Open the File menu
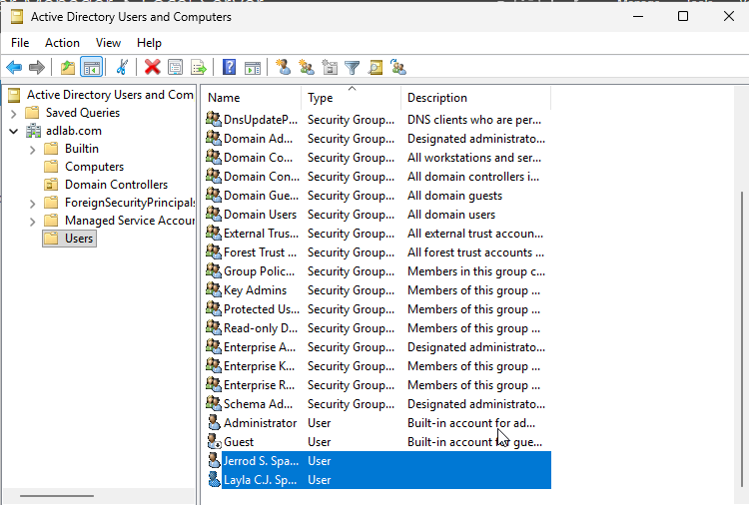 click(20, 43)
